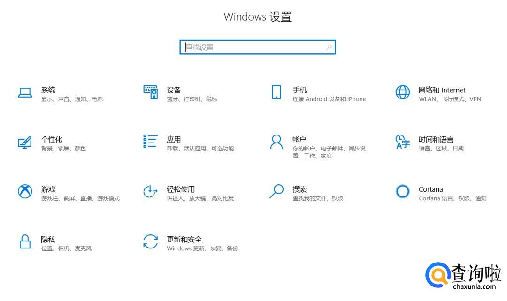Screen dimensions: 507x301
Task: Click text 连接 Android 设备和 iPhone
Action: pyautogui.click(x=329, y=99)
